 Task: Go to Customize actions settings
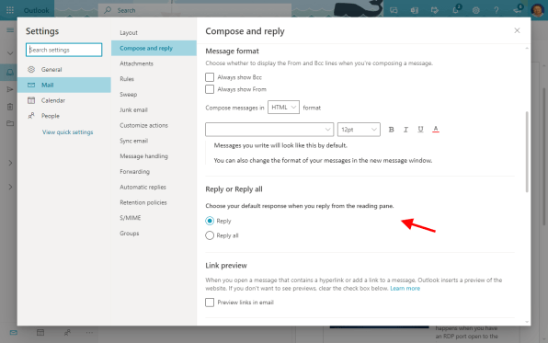point(154,125)
